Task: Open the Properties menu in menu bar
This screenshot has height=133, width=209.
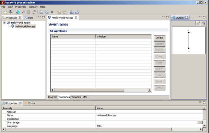Action: [21, 6]
